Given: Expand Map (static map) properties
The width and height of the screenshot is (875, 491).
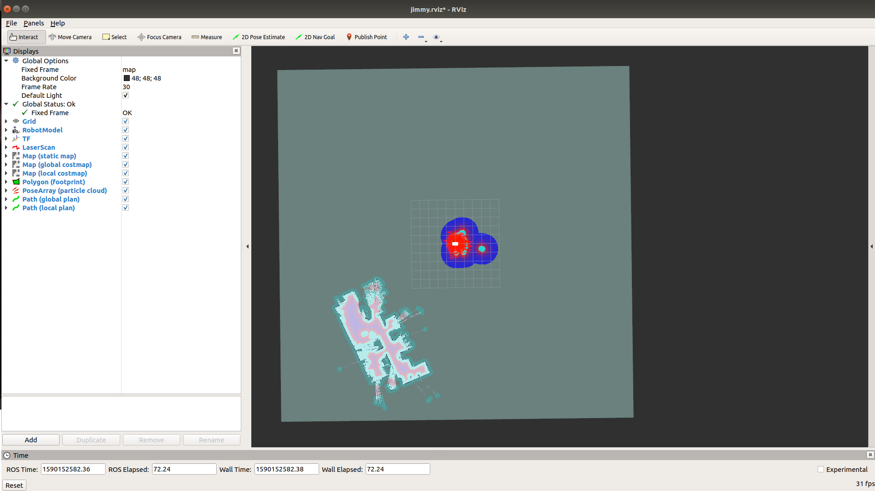Looking at the screenshot, I should coord(6,156).
